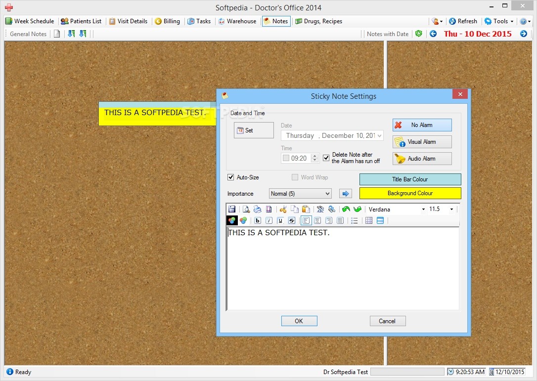Image resolution: width=537 pixels, height=381 pixels.
Task: Select the Audio Alarm button
Action: click(422, 159)
